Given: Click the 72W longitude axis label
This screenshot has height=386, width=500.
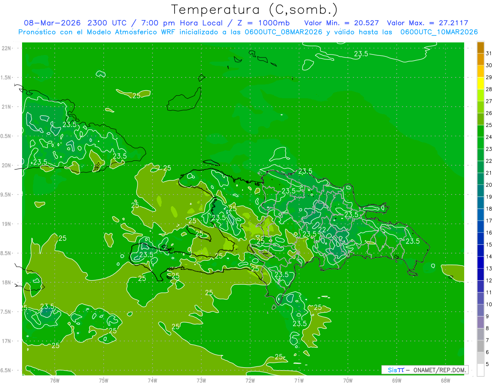Looking at the screenshot, I should point(250,380).
